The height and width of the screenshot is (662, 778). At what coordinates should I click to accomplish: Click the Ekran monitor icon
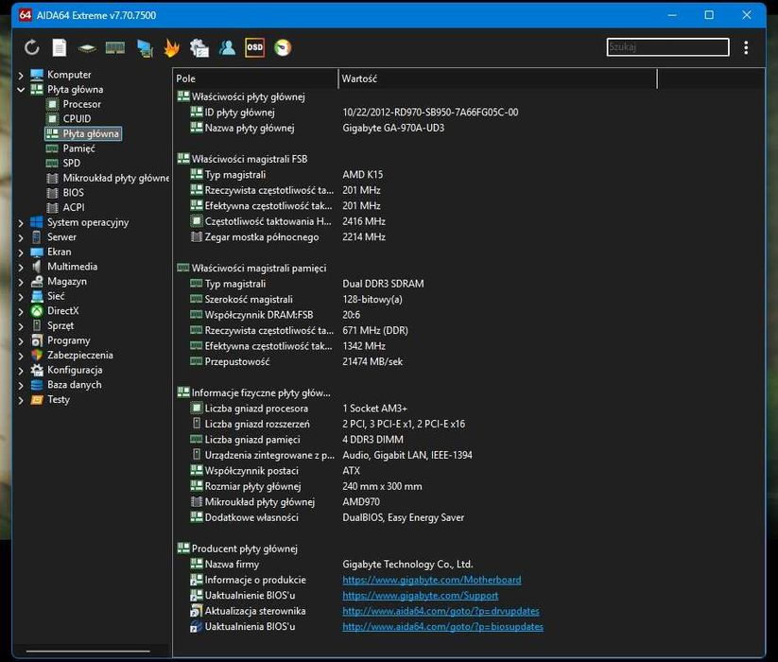pyautogui.click(x=37, y=253)
